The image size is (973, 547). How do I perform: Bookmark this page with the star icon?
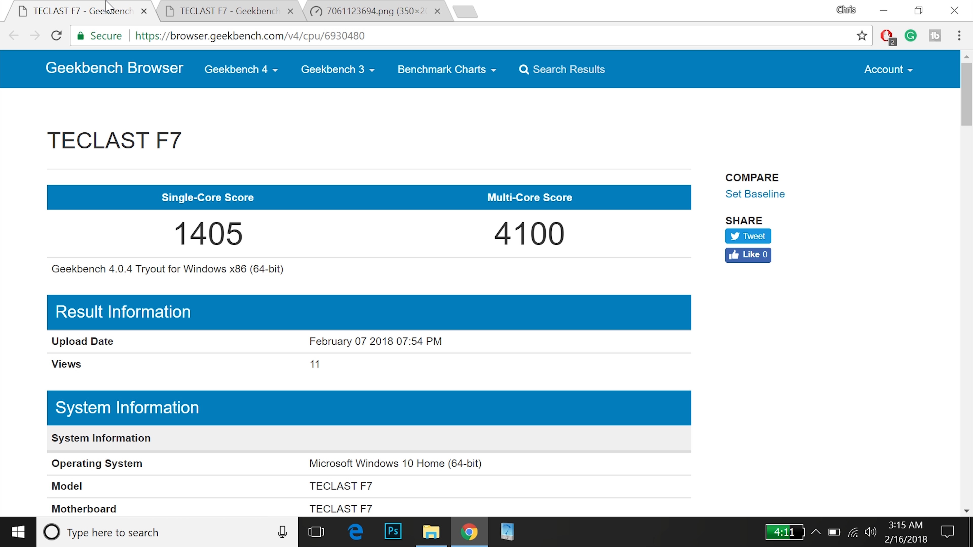[862, 35]
